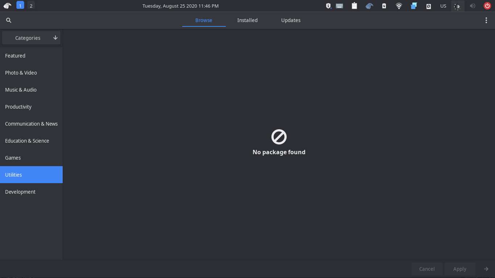Switch to the Updates tab
The image size is (495, 278).
pos(291,20)
